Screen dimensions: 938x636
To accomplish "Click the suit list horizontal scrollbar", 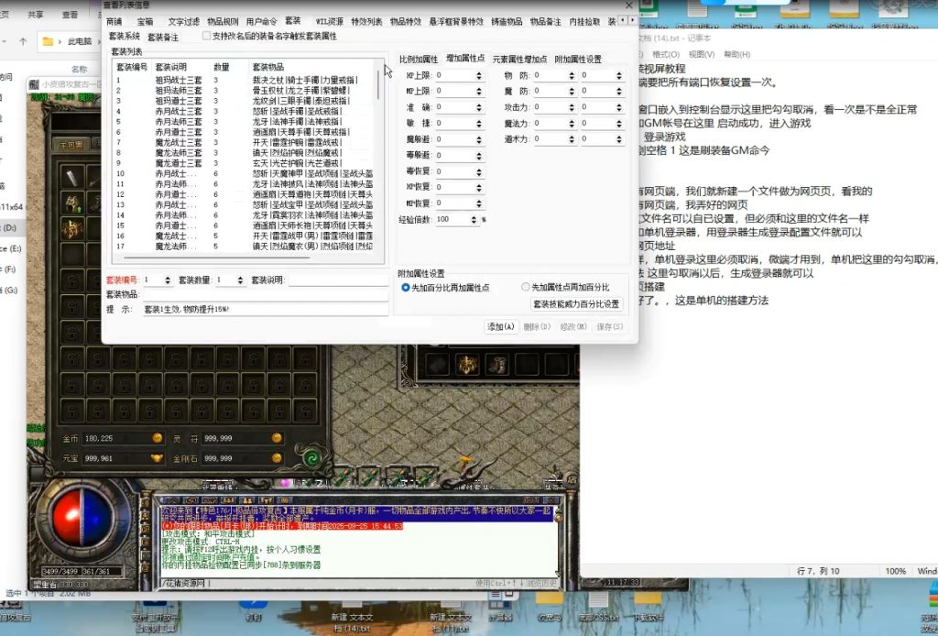I will click(217, 258).
